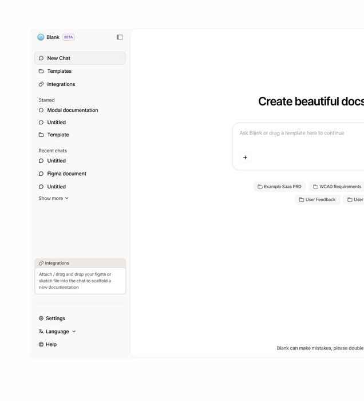
Task: Click the BETA badge
Action: pyautogui.click(x=69, y=37)
